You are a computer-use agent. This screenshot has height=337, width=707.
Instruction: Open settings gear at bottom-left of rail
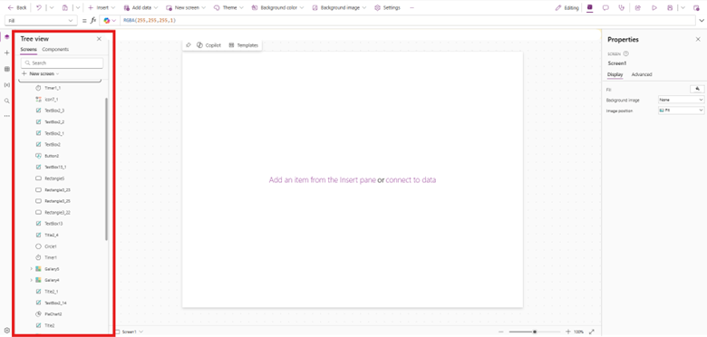6,331
